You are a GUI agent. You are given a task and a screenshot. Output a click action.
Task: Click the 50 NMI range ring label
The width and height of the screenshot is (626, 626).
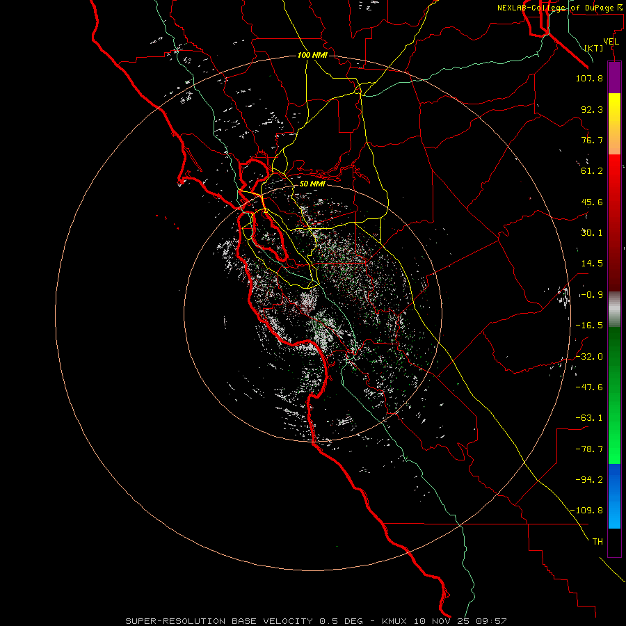tap(312, 184)
